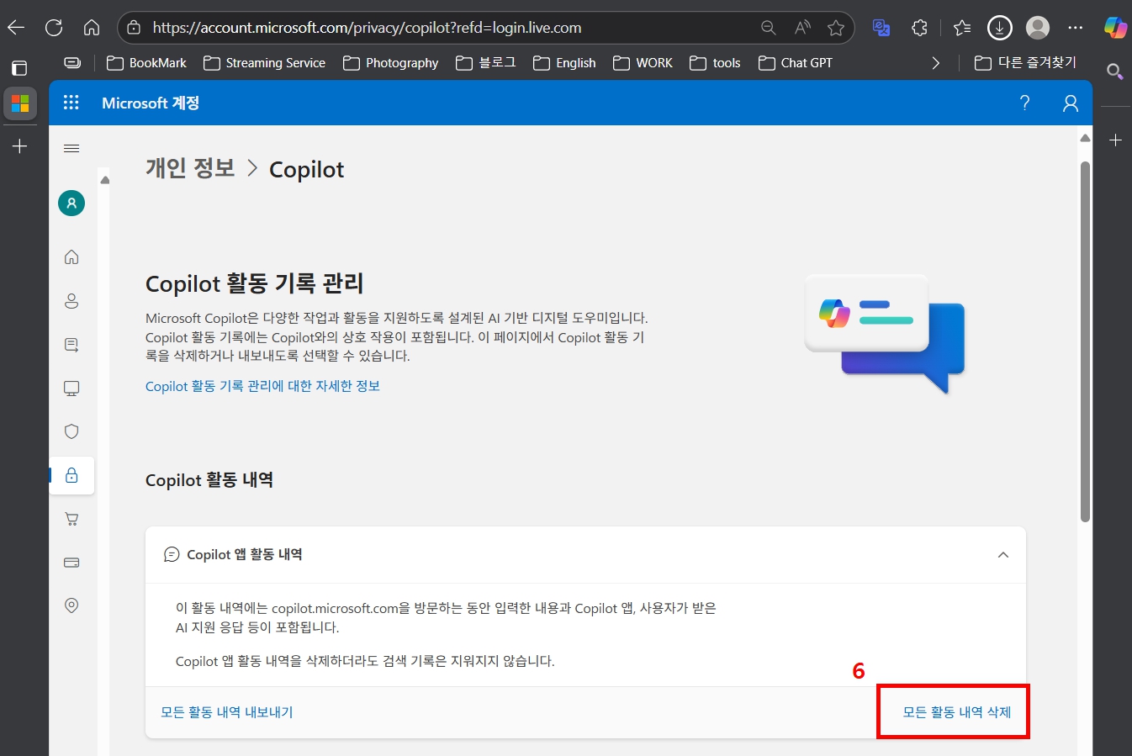Open the downloads icon
The image size is (1132, 756).
coord(999,28)
